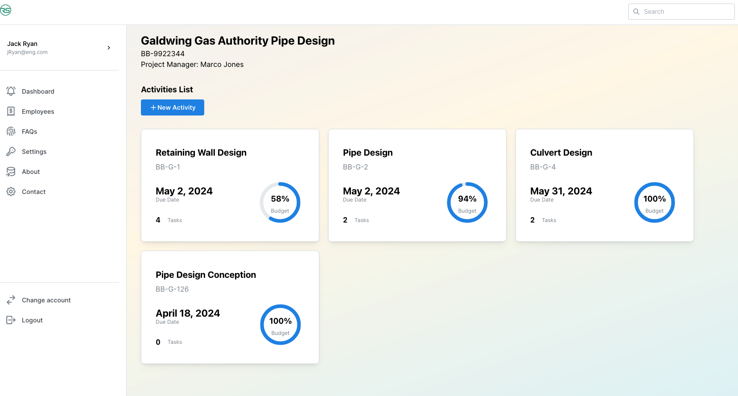Open the Culvert Design activity card
The width and height of the screenshot is (738, 396).
point(605,186)
